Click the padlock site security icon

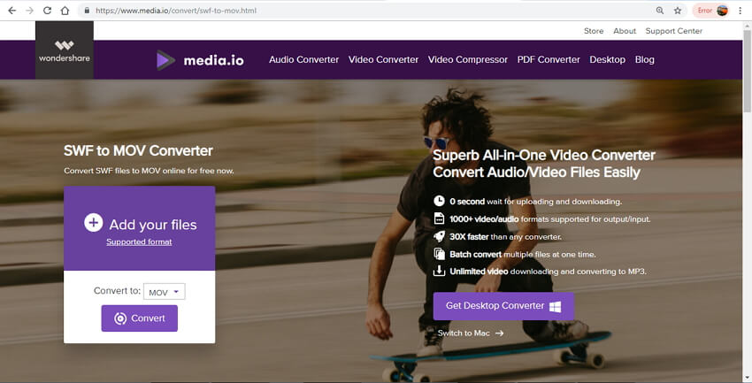87,10
